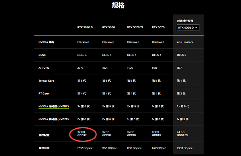Viewport: 241px width, 156px height.
Task: Click the 显存配置 row label
Action: (x=44, y=135)
